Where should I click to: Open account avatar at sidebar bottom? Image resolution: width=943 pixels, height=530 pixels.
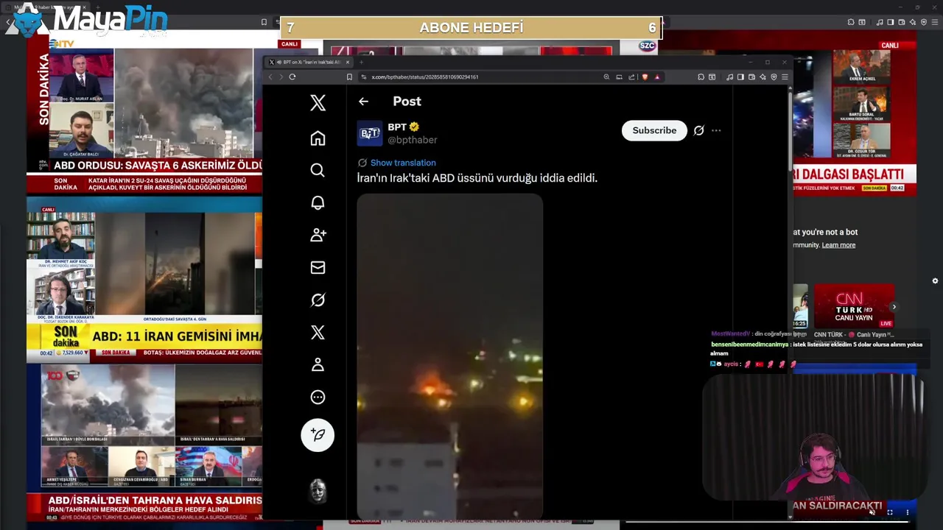(318, 490)
